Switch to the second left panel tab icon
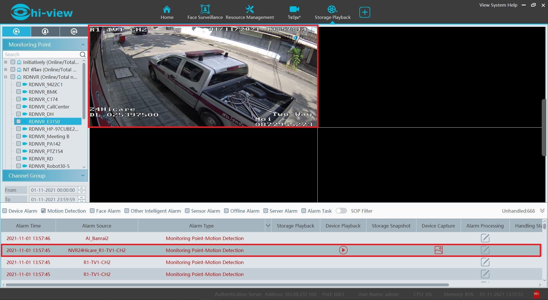548x300 pixels. pos(45,31)
